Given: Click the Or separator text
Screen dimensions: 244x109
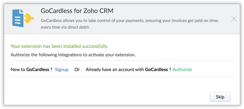Looking at the screenshot, I should click(x=77, y=70).
